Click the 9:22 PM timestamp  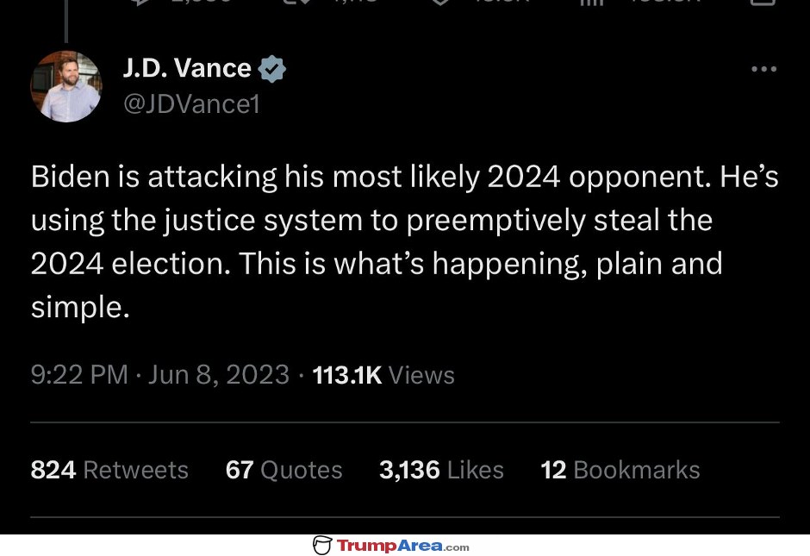pyautogui.click(x=79, y=375)
